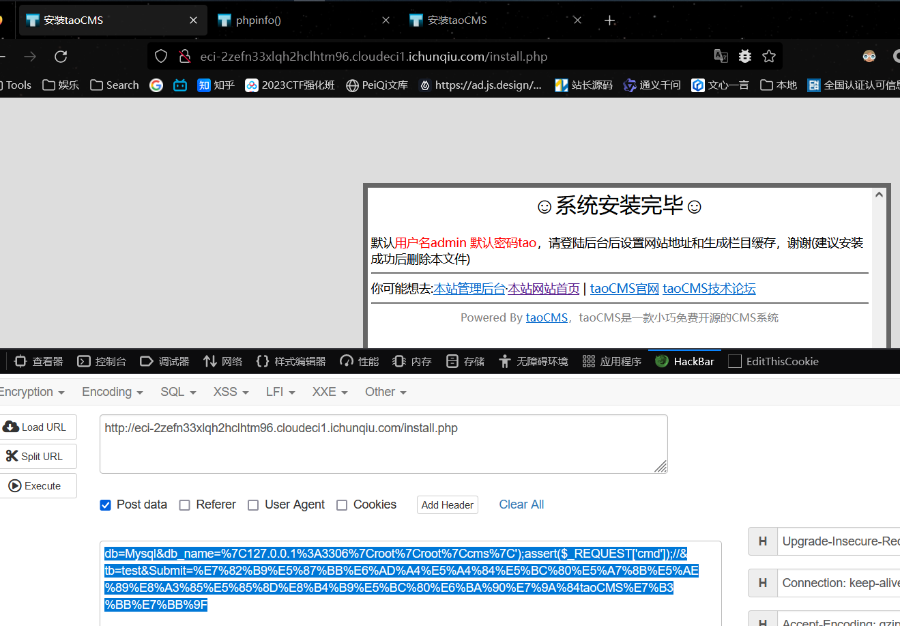Open the tracking protection shield icon
The image size is (900, 626).
pos(161,57)
